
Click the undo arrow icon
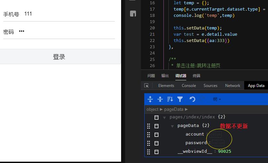(x=192, y=99)
